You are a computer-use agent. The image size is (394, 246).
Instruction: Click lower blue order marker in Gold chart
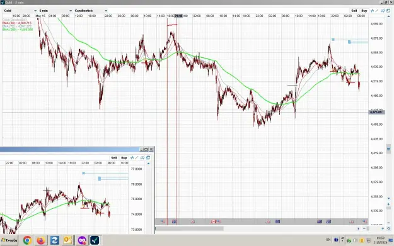(349, 42)
